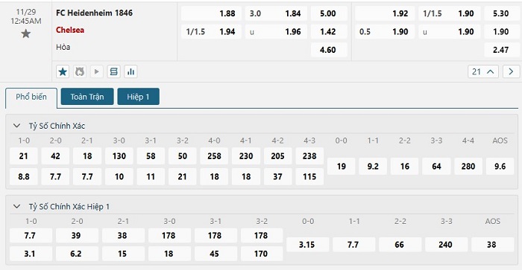Open the statistics bar chart icon
Viewport: 522px width, 270px height.
[130, 71]
